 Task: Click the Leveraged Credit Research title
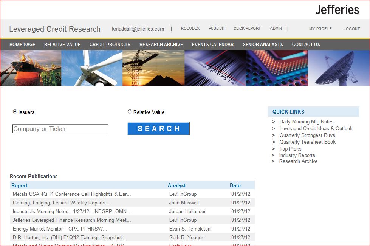coord(55,29)
